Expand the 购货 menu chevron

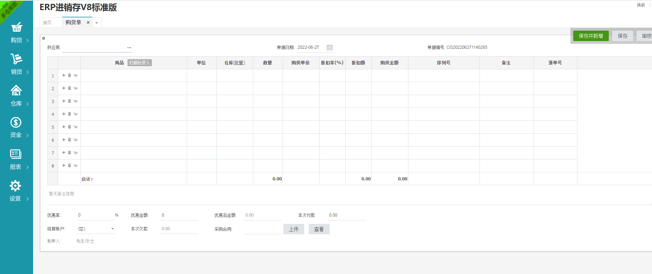coord(28,40)
